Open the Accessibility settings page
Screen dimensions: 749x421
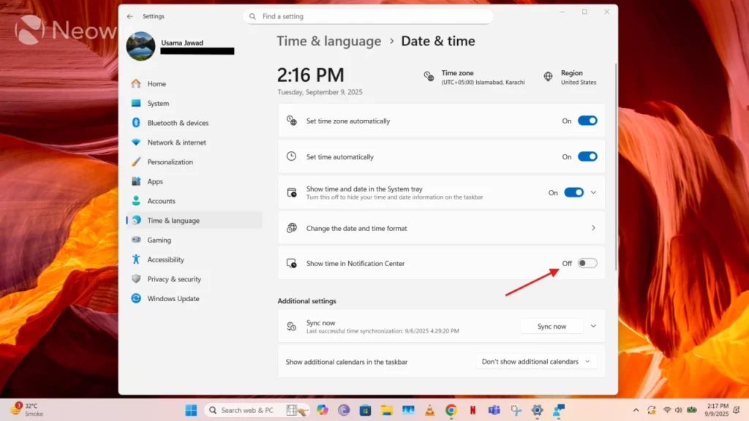[x=165, y=259]
